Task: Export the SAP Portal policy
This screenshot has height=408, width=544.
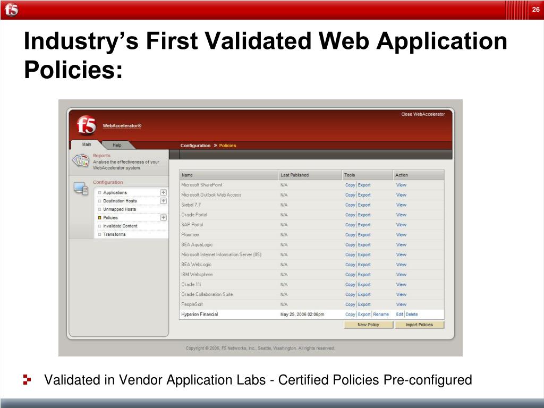Action: click(x=364, y=225)
